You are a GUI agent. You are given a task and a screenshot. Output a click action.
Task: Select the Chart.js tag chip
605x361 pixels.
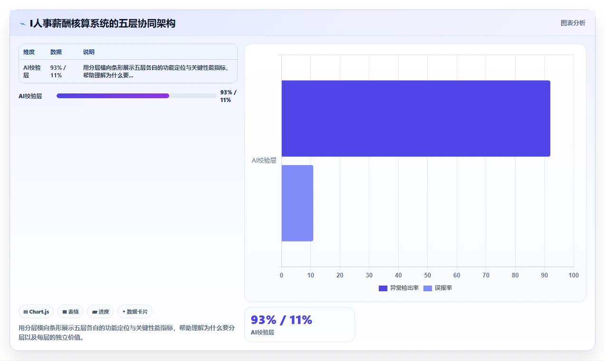(36, 312)
